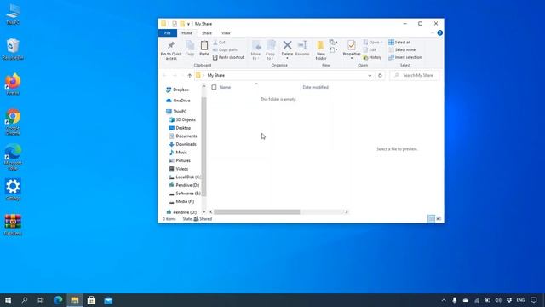The image size is (545, 307).
Task: Click the Up arrow navigation button
Action: pos(189,76)
